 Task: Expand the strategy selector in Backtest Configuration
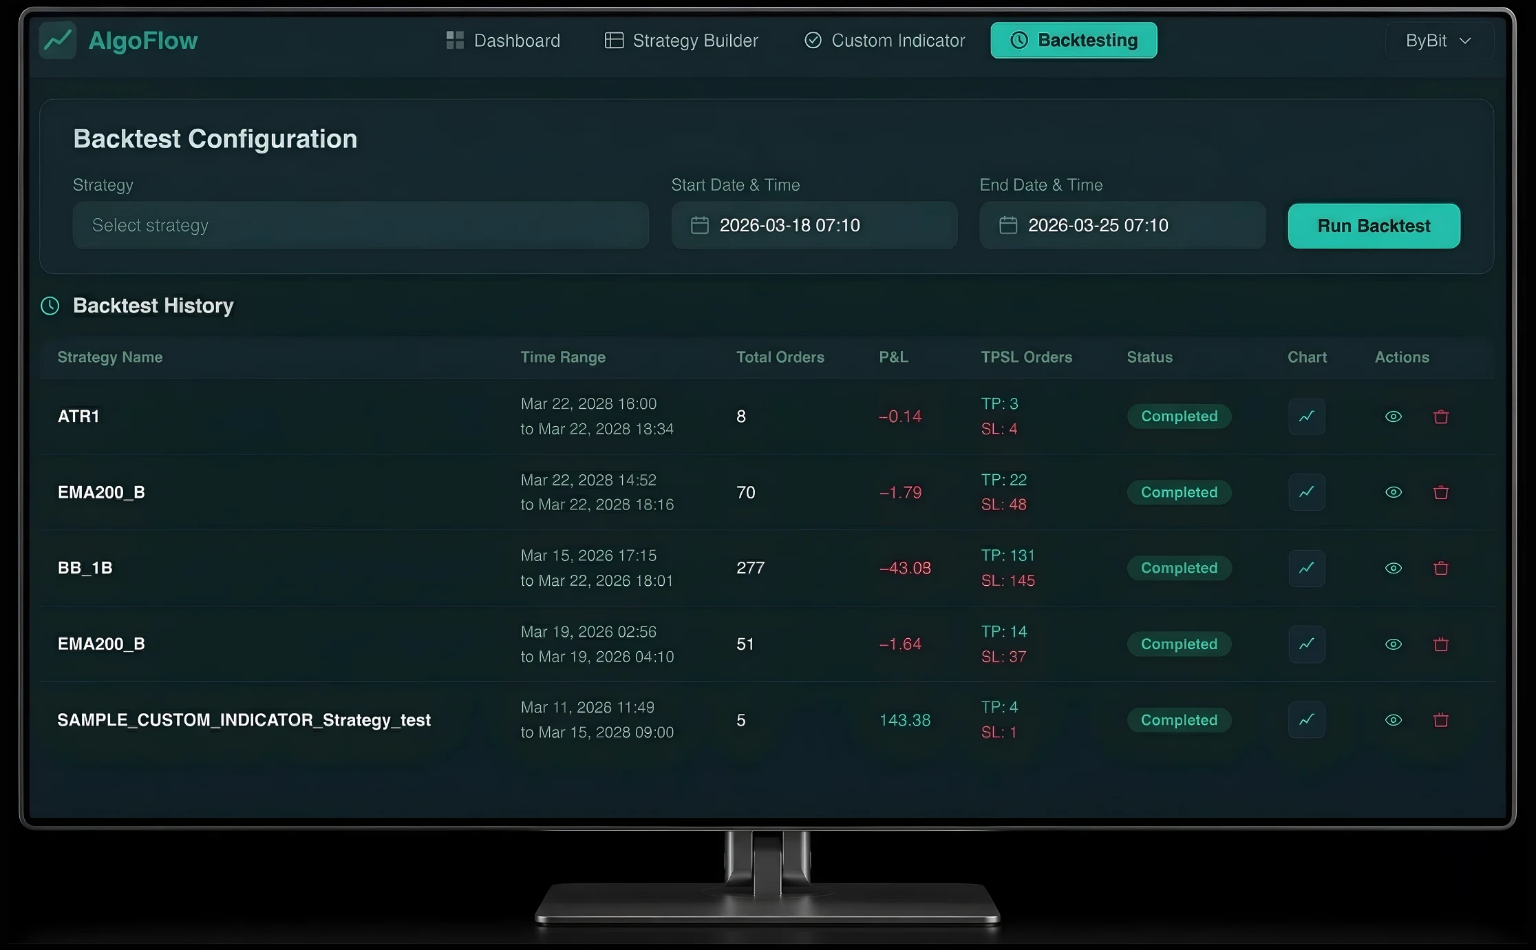[359, 225]
